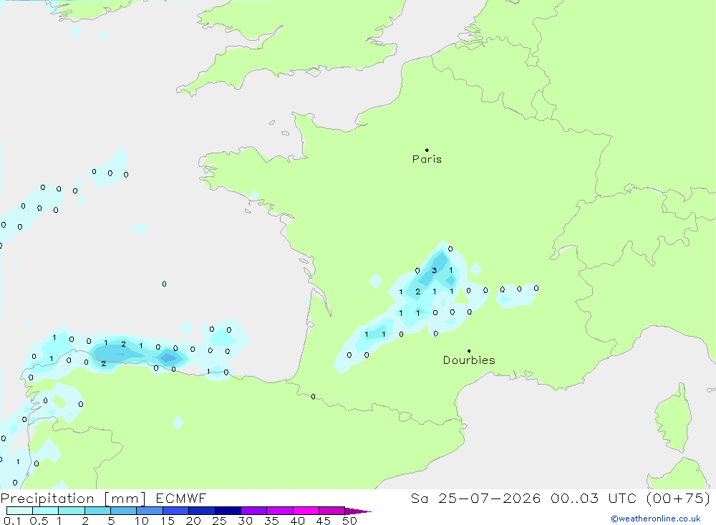The width and height of the screenshot is (716, 525).
Task: Click the precipitation value '3' in central France
Action: pyautogui.click(x=435, y=271)
